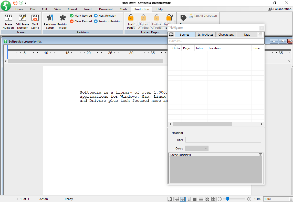Click the fourth view-layout icon in status bar
Viewport: 293px width, 202px height.
point(195,199)
